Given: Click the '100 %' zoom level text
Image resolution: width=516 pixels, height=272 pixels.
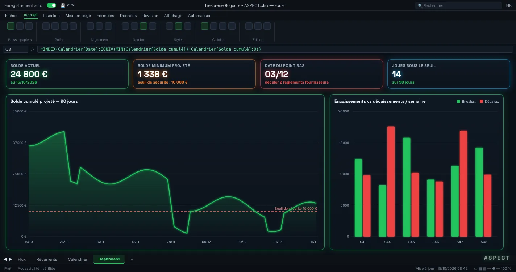Looking at the screenshot, I should click(x=506, y=269).
